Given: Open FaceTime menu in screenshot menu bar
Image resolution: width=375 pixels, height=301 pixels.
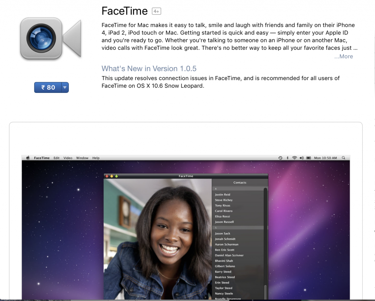Looking at the screenshot, I should pos(42,158).
